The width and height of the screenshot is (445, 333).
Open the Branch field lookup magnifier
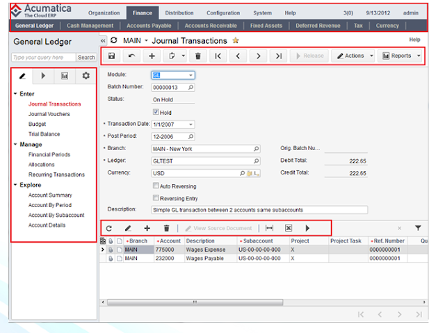coord(257,149)
